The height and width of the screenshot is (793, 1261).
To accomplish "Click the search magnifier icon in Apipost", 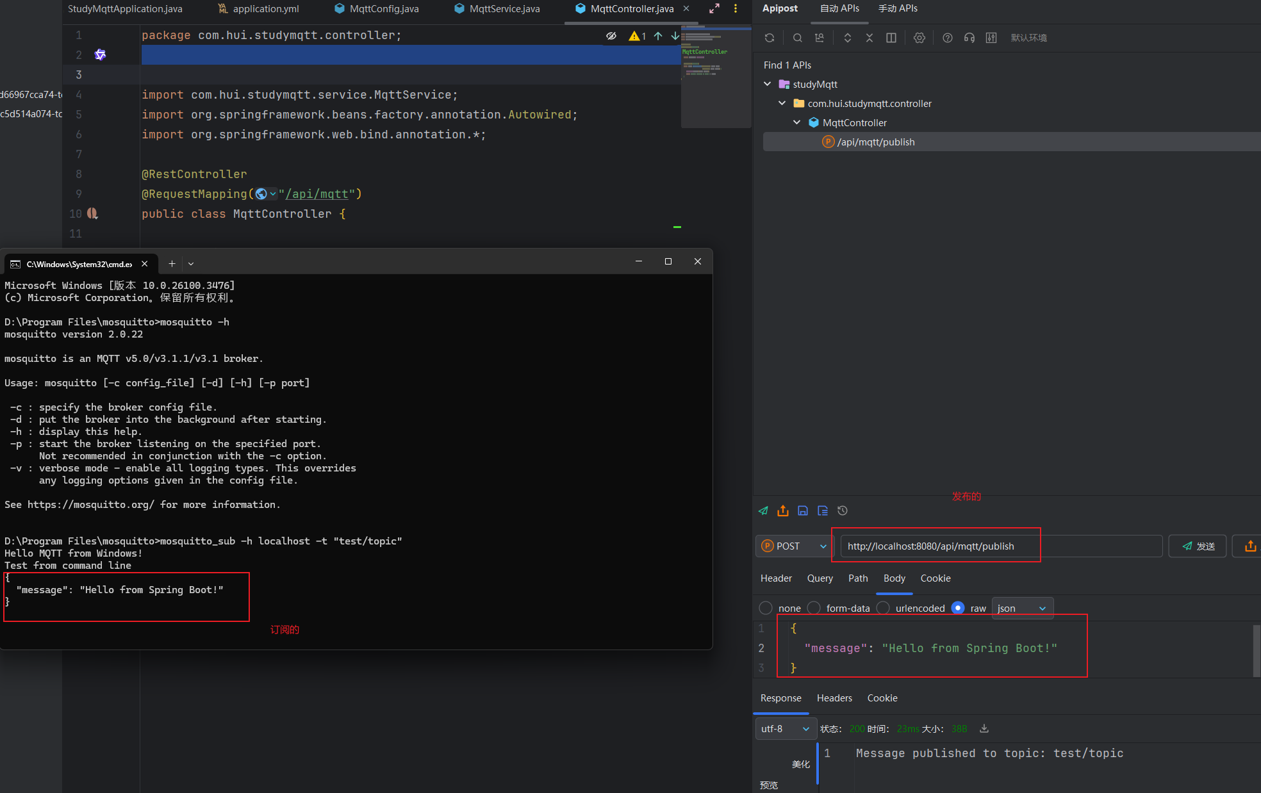I will [797, 38].
